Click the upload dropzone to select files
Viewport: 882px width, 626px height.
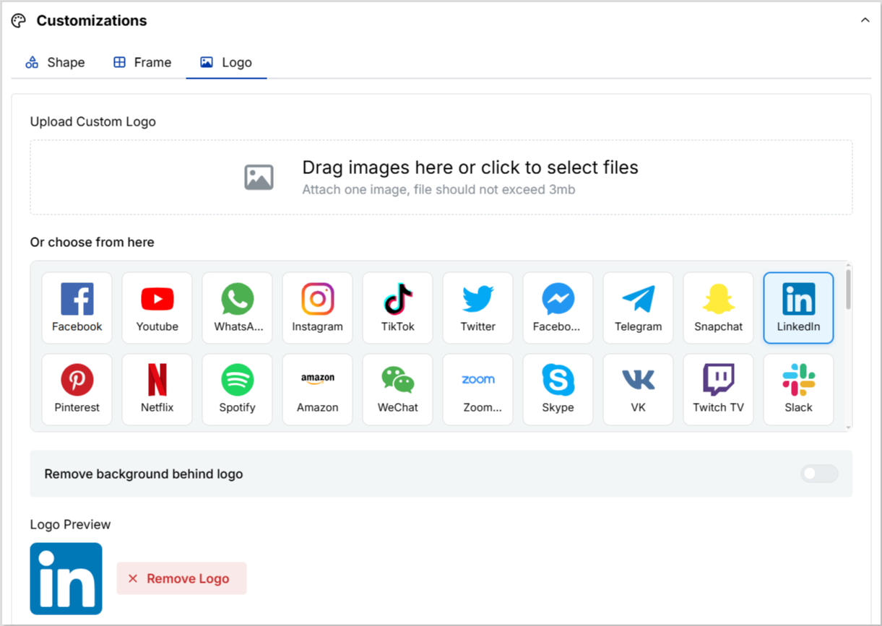[x=441, y=177]
